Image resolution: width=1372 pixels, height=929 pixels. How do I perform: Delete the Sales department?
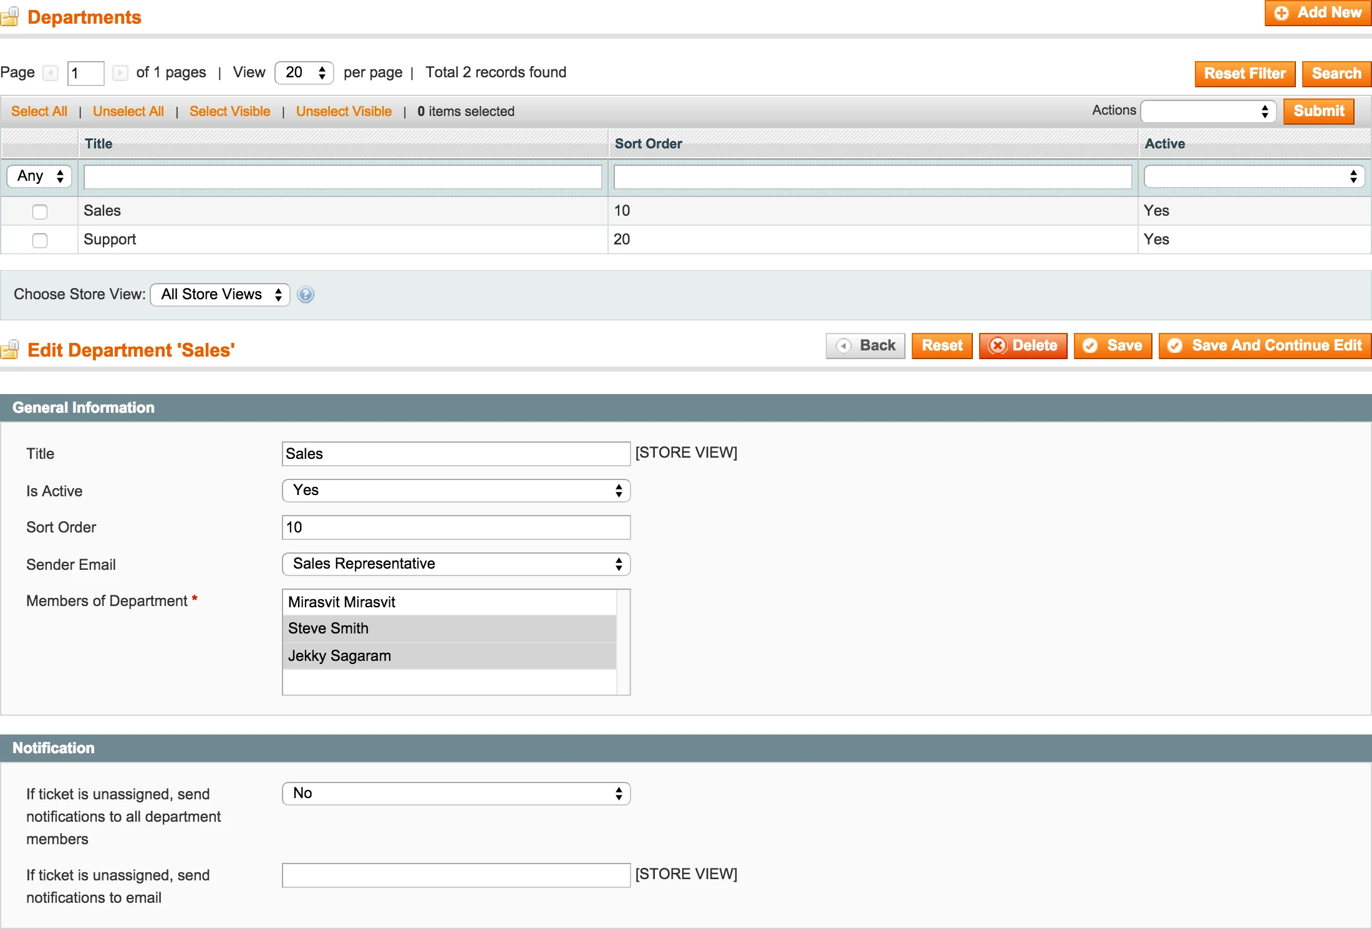(1023, 345)
